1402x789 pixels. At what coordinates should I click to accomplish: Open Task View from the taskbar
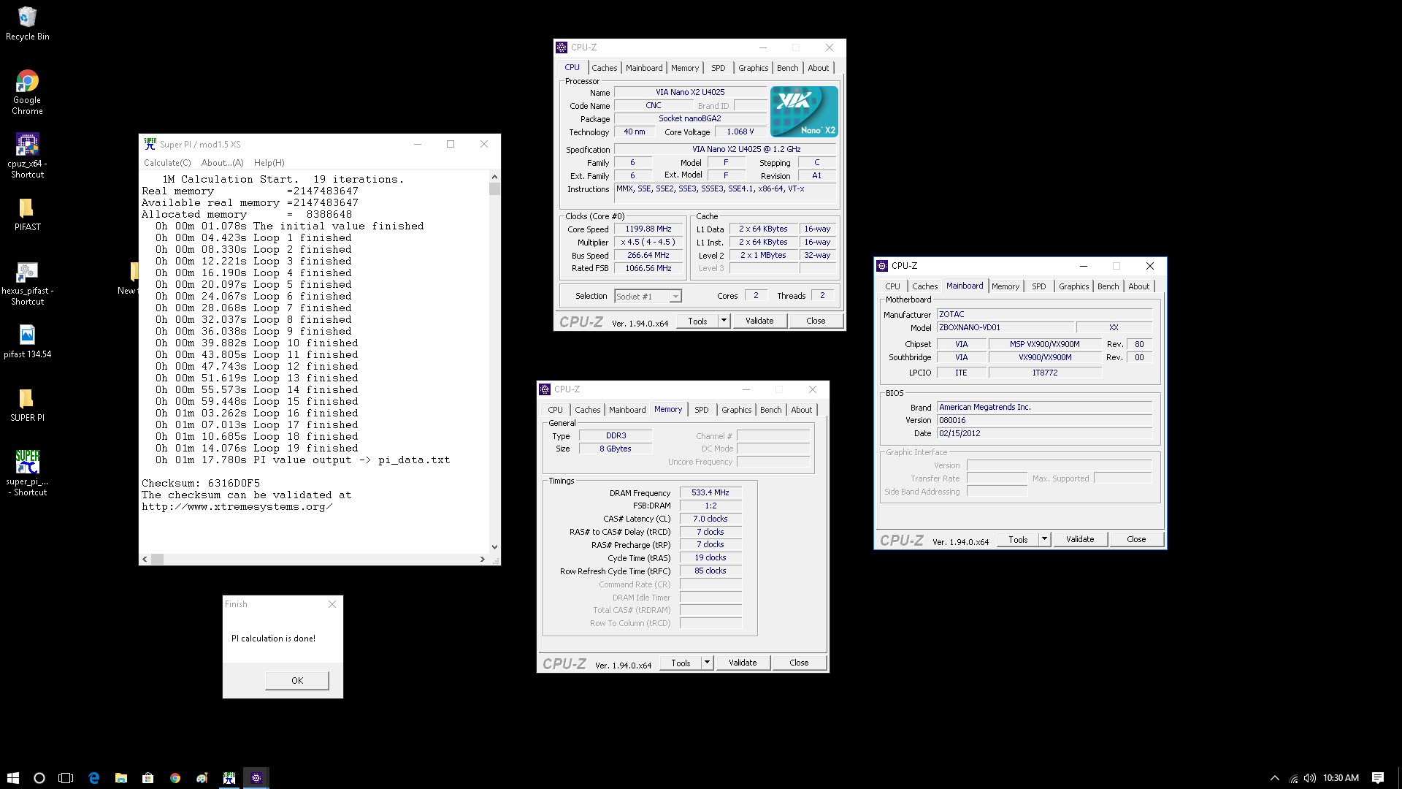tap(66, 778)
